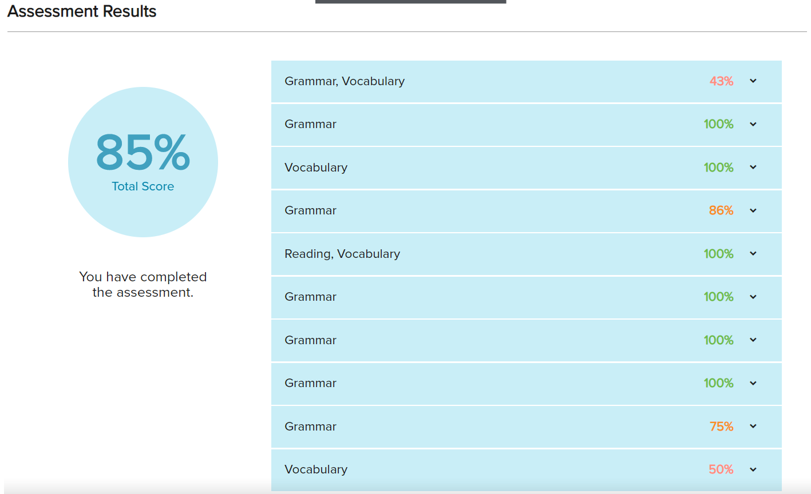Click the orange 86% score value

(721, 210)
